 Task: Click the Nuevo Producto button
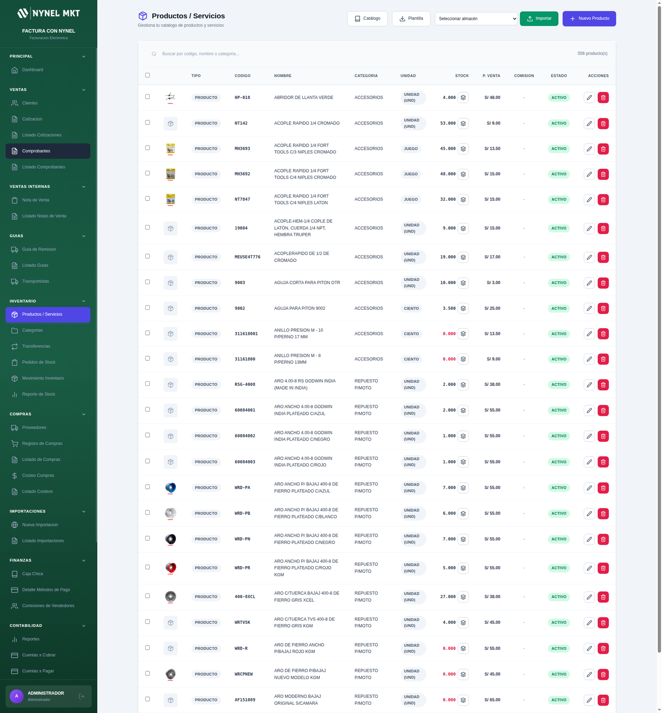click(589, 19)
